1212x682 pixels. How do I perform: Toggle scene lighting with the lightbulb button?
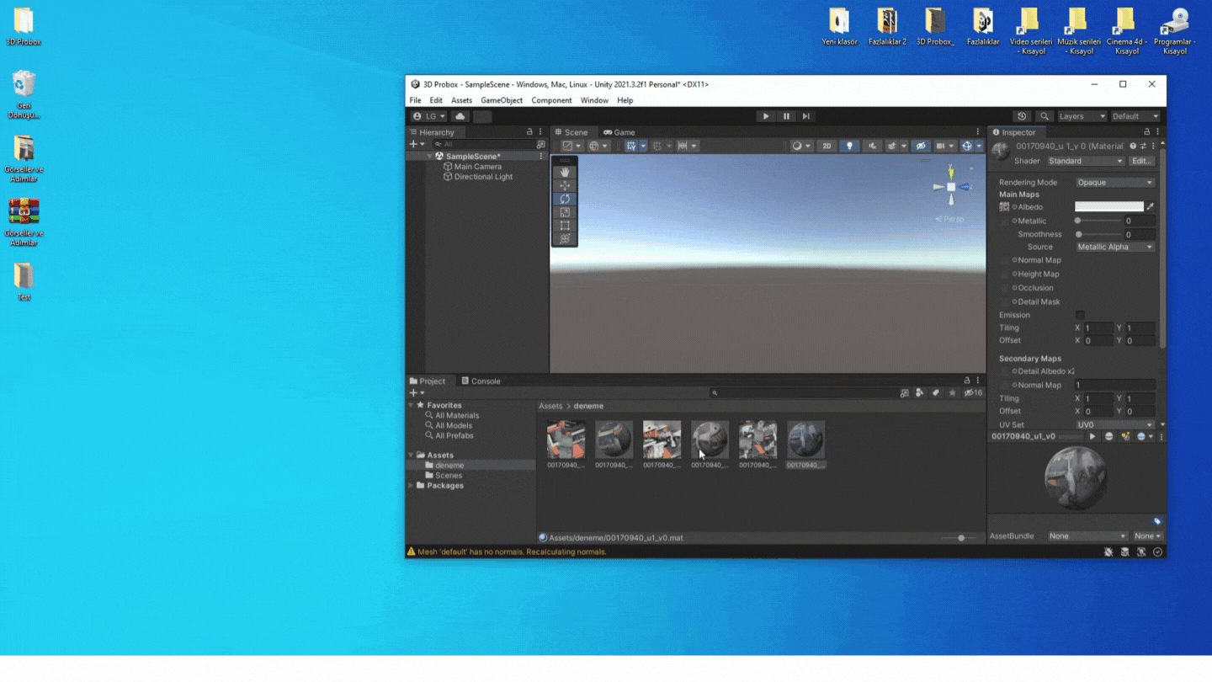(849, 146)
